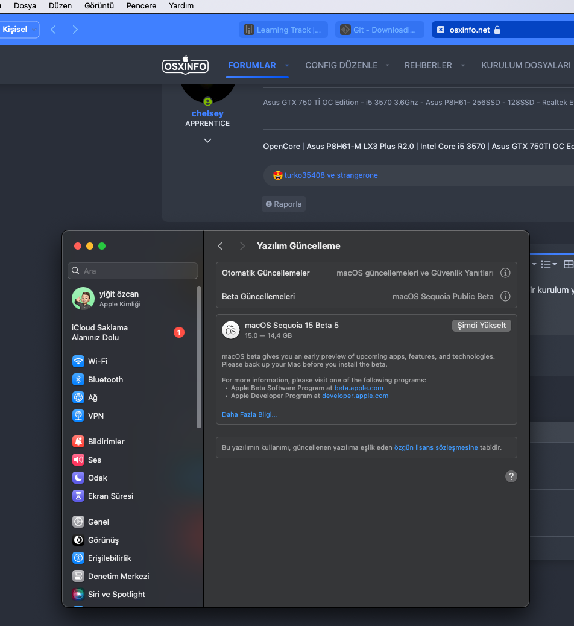This screenshot has width=574, height=626.
Task: Open the Görüntü menu
Action: [99, 5]
